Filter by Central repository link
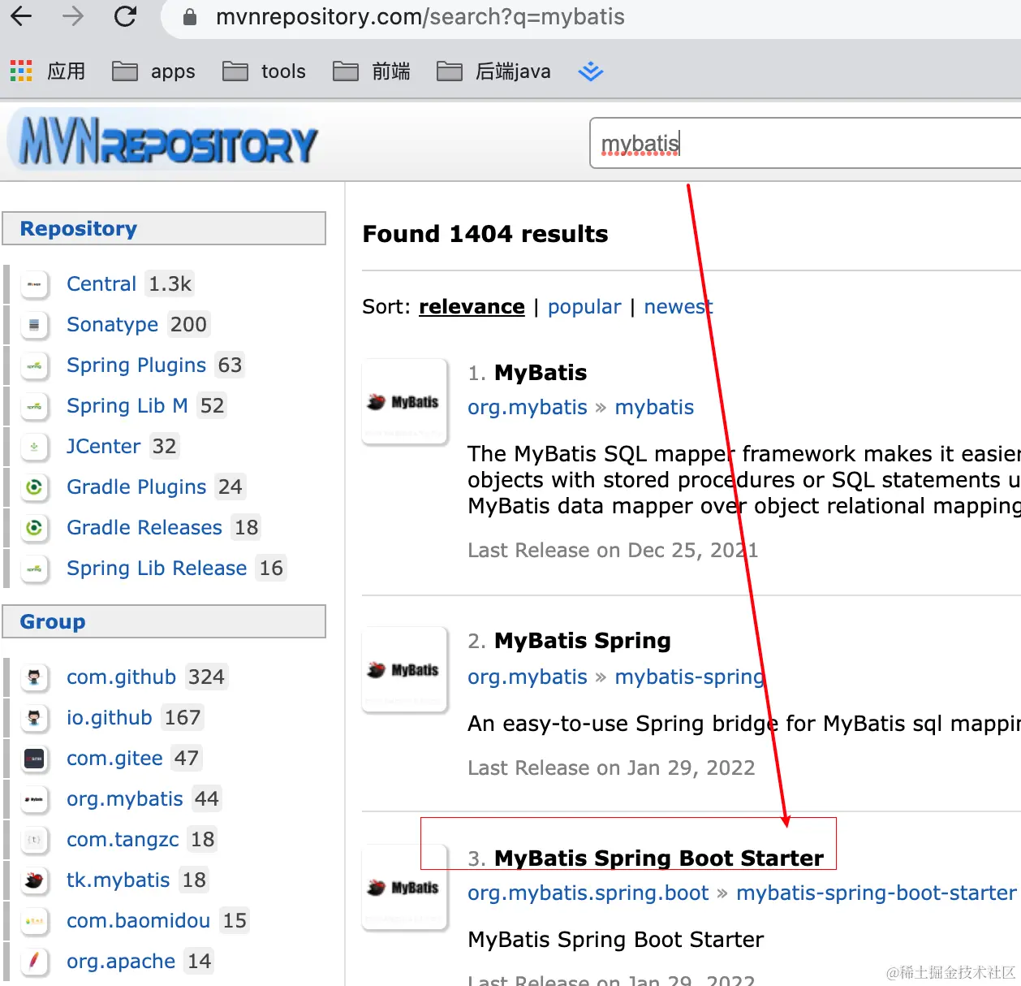This screenshot has width=1021, height=986. (x=101, y=284)
